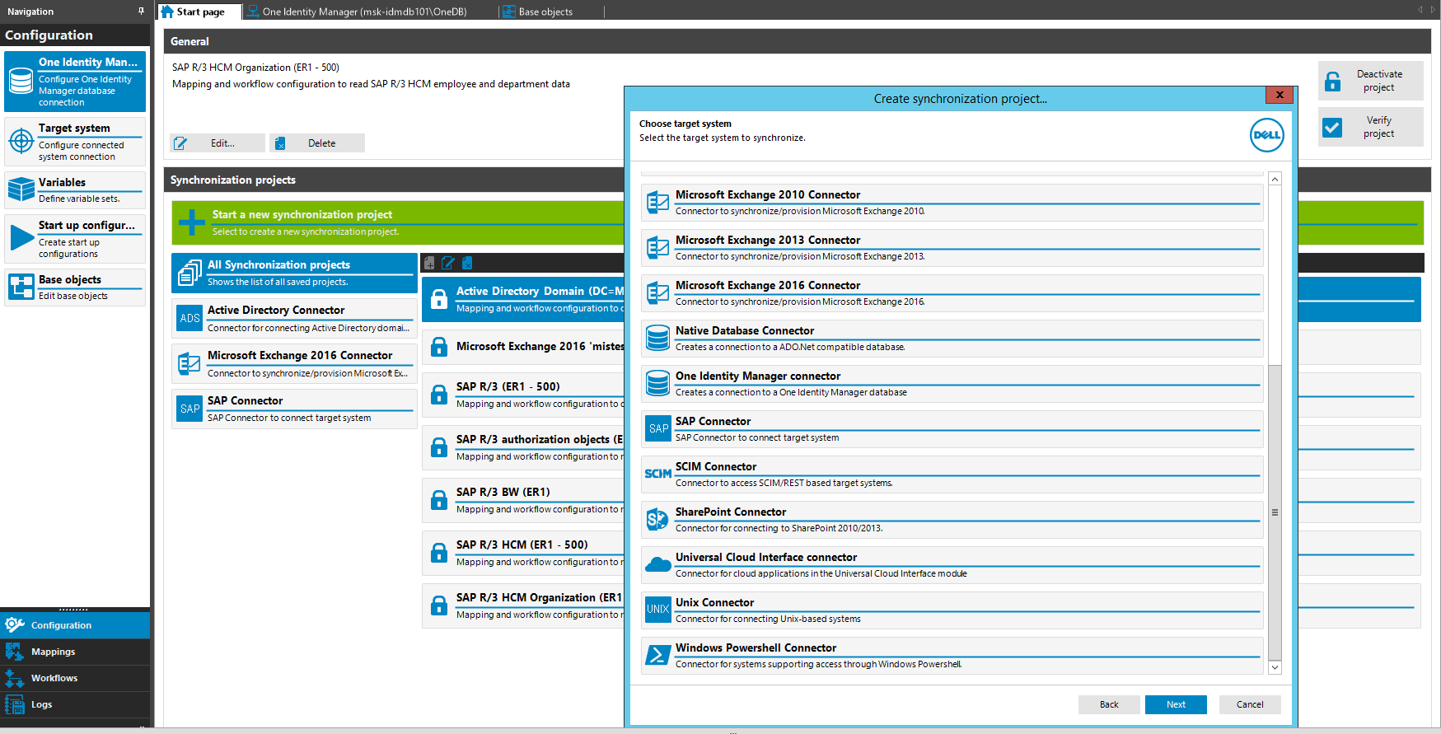The height and width of the screenshot is (734, 1441).
Task: Click the lock icon beside Deactivate project
Action: click(1332, 81)
